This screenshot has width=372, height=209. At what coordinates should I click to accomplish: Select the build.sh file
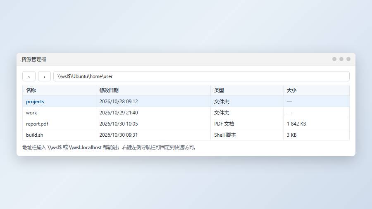(35, 135)
